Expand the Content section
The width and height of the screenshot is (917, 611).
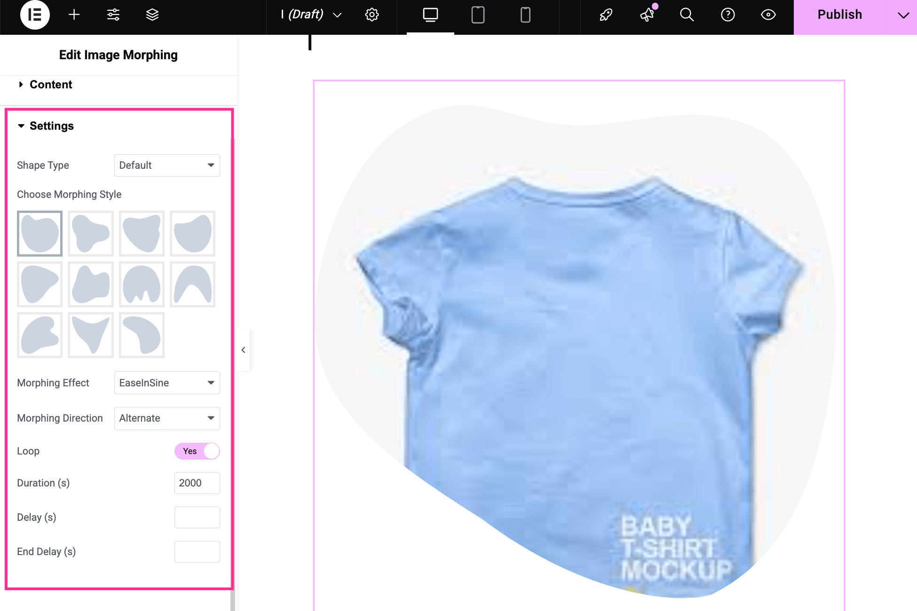pyautogui.click(x=51, y=85)
